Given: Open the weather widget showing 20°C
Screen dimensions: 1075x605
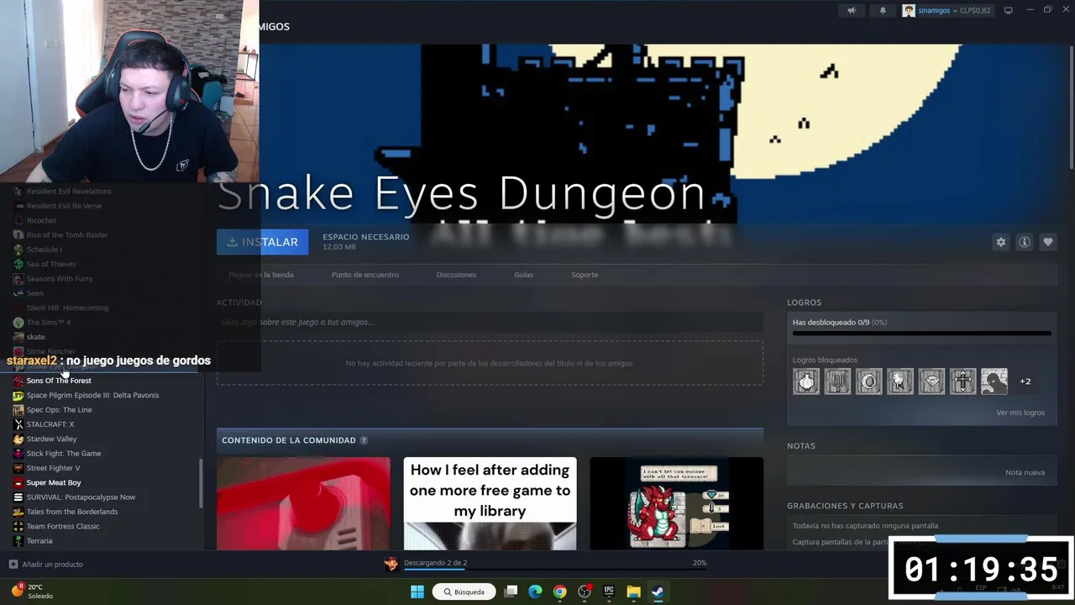Looking at the screenshot, I should click(33, 591).
